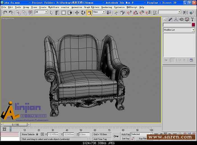Switch to the Create command panel tab
The width and height of the screenshot is (197, 145).
165,19
